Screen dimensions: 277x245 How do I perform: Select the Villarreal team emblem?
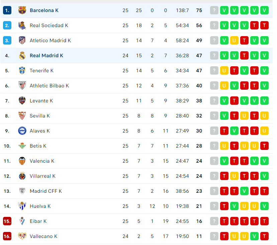(23, 176)
